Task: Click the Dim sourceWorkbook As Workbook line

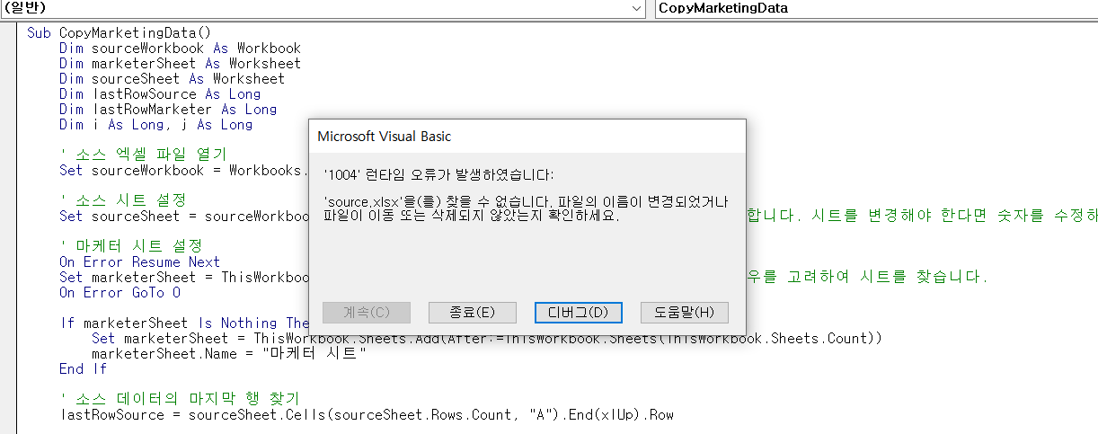Action: (180, 49)
